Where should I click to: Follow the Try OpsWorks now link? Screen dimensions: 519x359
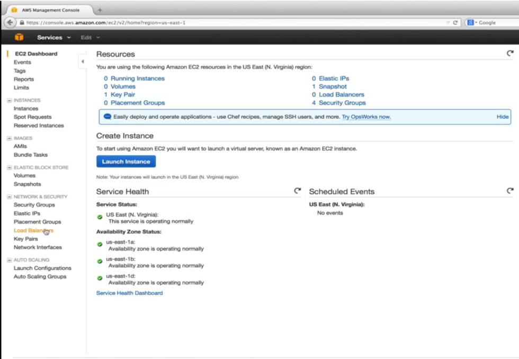coord(366,117)
